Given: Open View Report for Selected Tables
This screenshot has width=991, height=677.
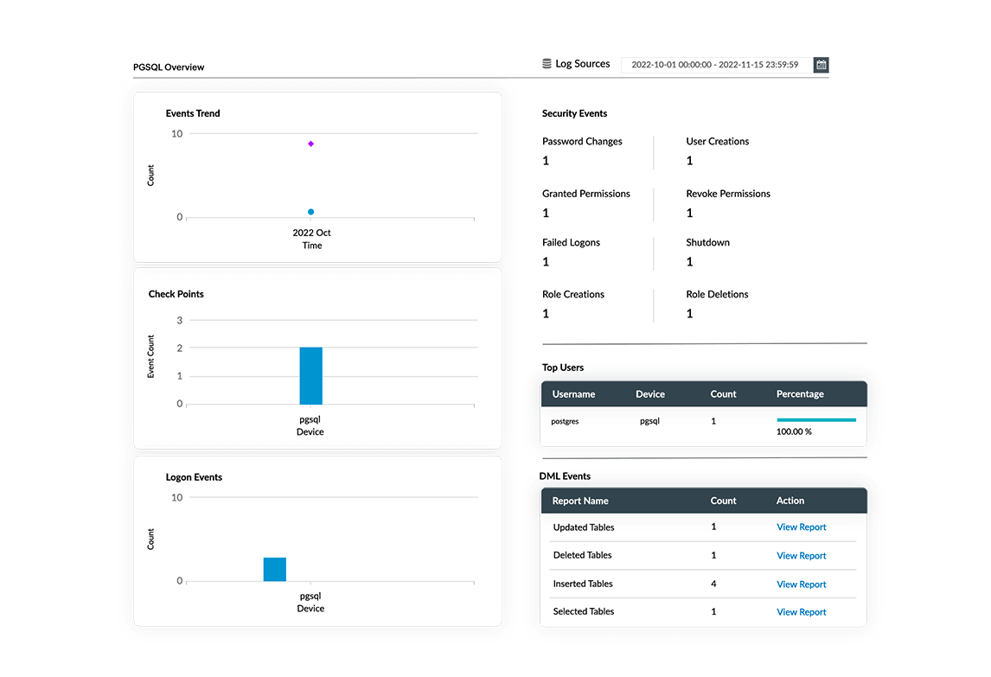Looking at the screenshot, I should pos(801,612).
